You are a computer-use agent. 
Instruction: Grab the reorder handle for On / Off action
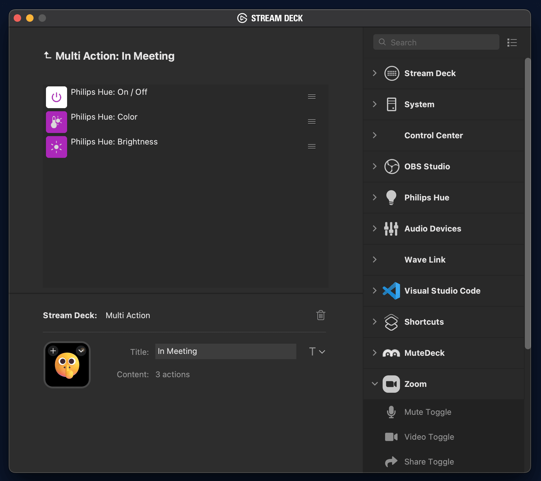(x=312, y=97)
